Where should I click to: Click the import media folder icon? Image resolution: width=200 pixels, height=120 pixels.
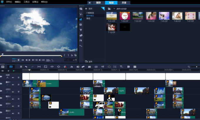(109, 9)
